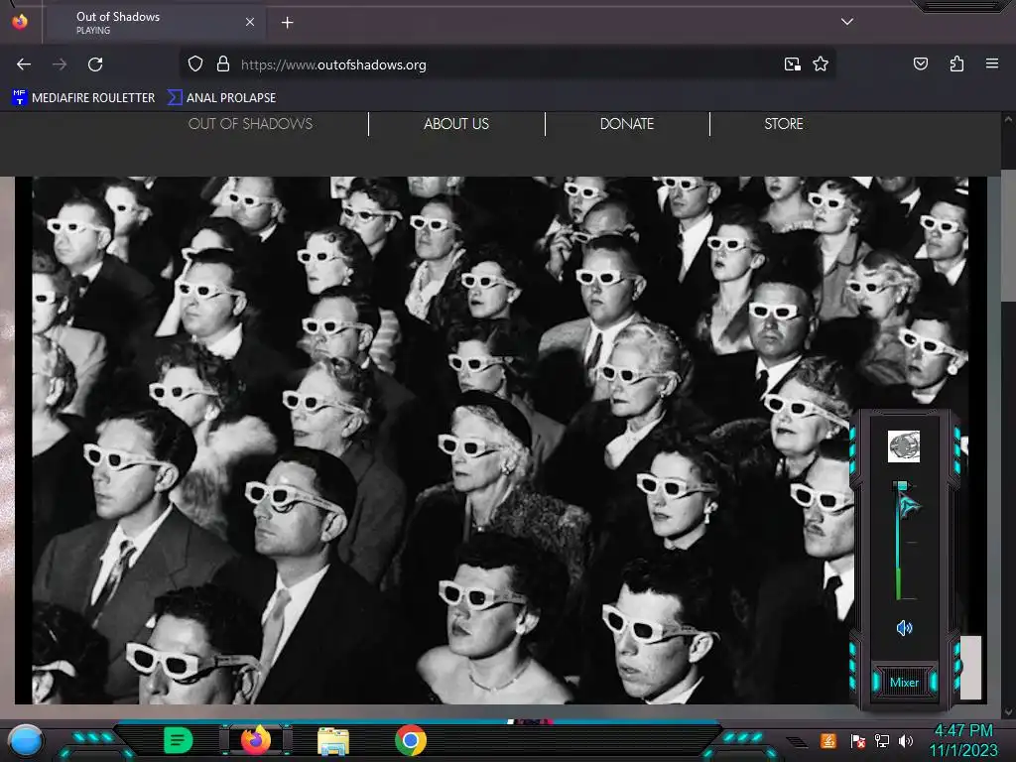Viewport: 1016px width, 762px height.
Task: Click the page scrollbar down arrow
Action: pyautogui.click(x=1008, y=712)
